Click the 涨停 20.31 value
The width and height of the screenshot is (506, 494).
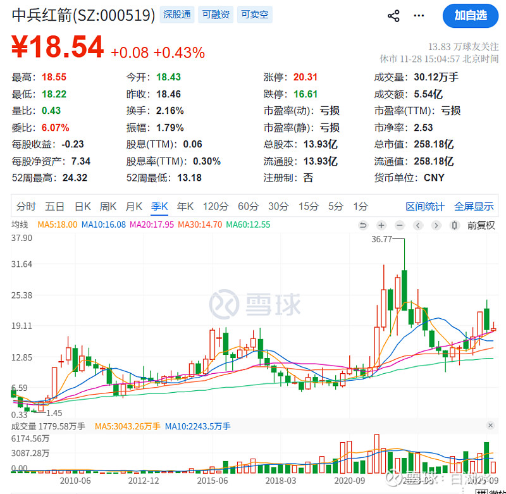tap(305, 77)
